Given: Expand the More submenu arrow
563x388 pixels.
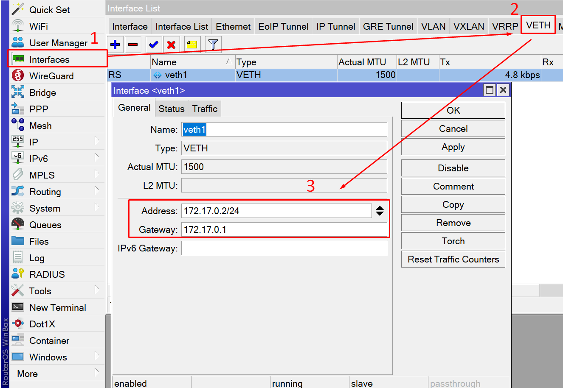Looking at the screenshot, I should pyautogui.click(x=97, y=372).
